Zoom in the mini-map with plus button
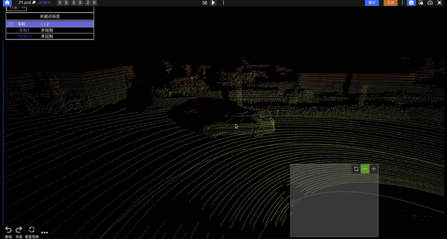Viewport: 447px width, 239px height. pyautogui.click(x=373, y=169)
